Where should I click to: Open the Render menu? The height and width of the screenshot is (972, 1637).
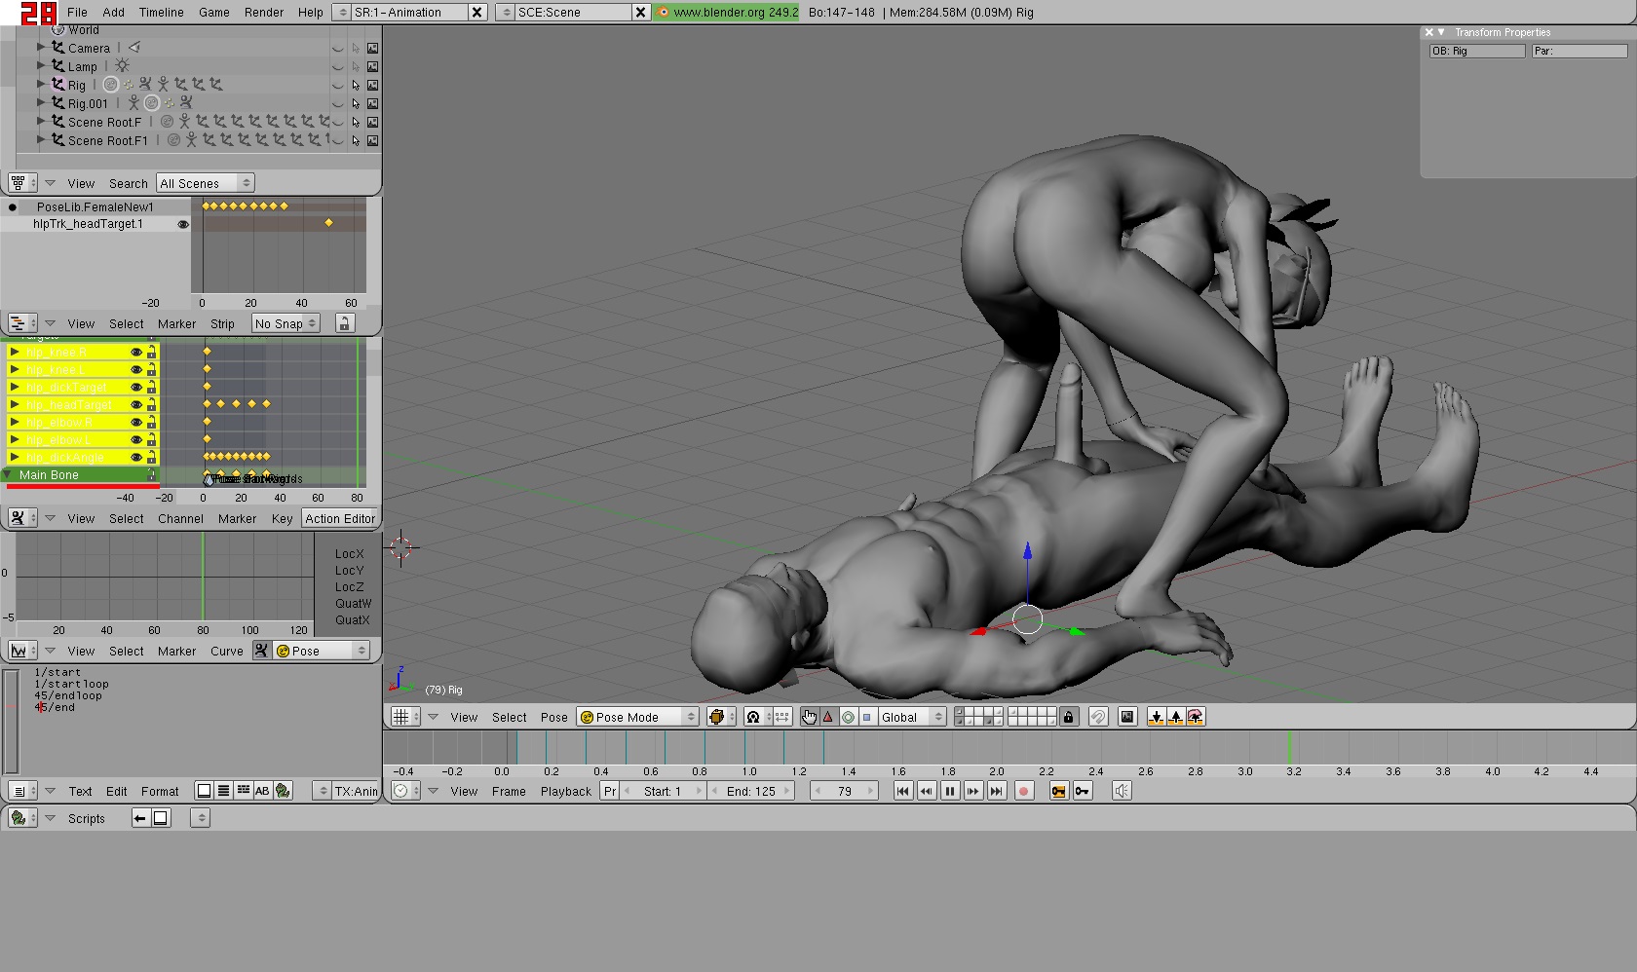pos(264,12)
